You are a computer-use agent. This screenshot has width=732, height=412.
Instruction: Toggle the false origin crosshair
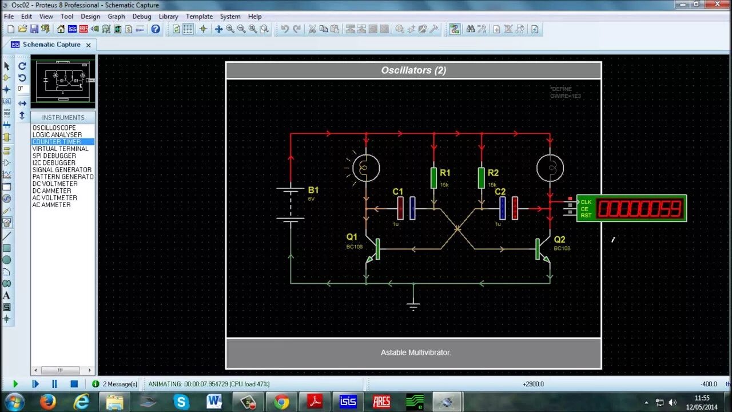click(x=203, y=29)
